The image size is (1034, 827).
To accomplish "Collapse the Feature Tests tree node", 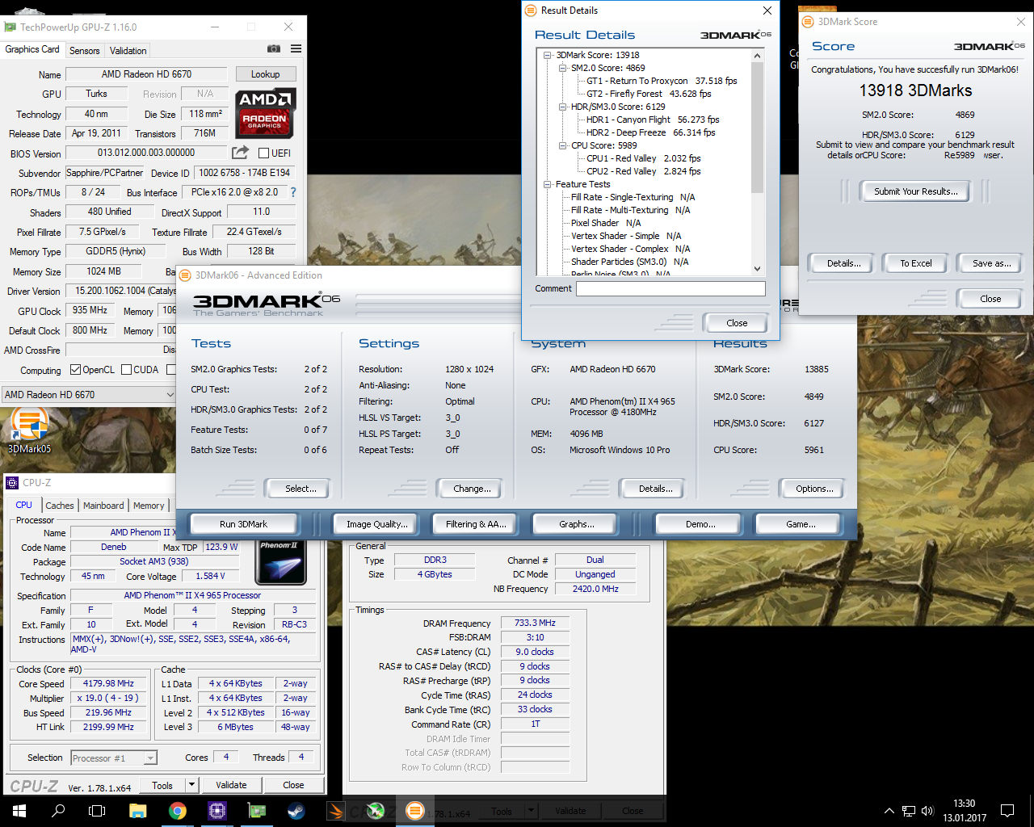I will coord(548,184).
